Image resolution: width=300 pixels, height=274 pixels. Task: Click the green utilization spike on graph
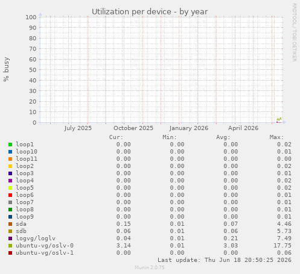(x=279, y=119)
